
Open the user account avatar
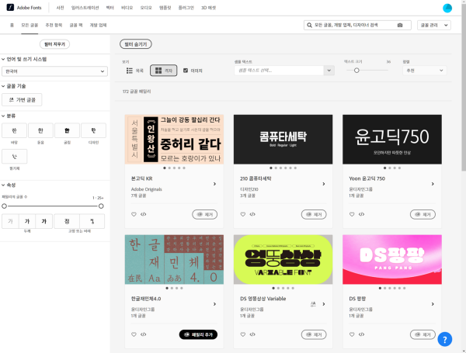coord(447,8)
